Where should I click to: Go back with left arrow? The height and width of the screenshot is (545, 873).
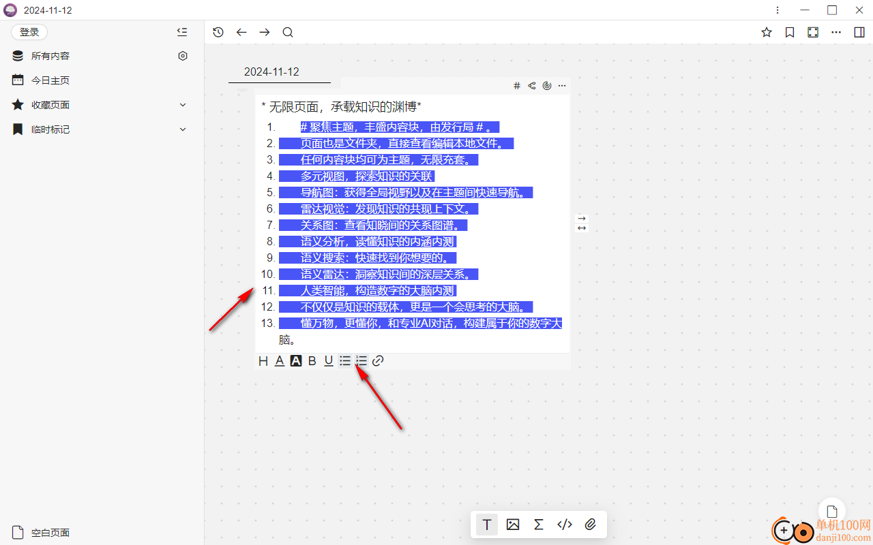click(x=241, y=32)
